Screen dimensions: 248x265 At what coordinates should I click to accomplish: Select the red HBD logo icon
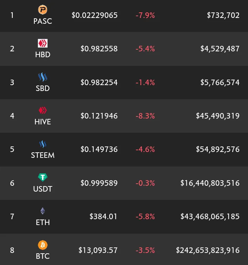(43, 43)
